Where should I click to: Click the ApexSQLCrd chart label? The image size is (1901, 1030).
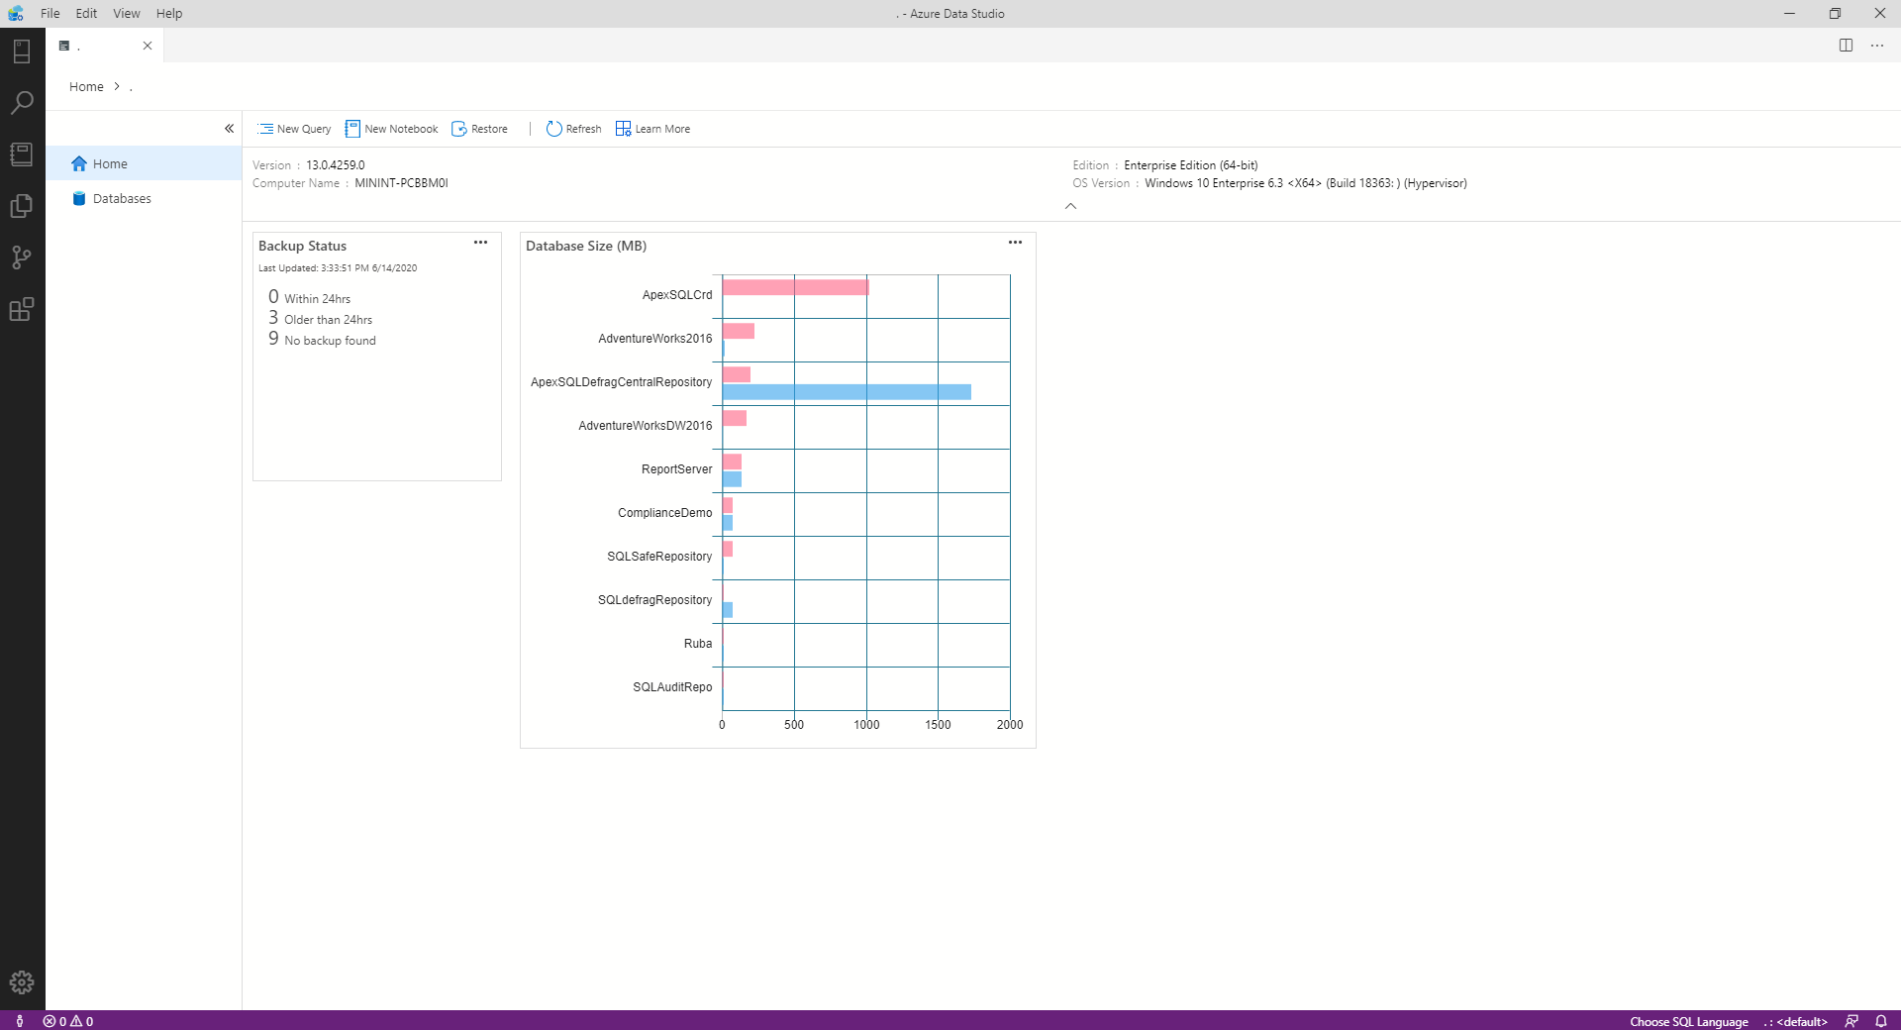[677, 295]
